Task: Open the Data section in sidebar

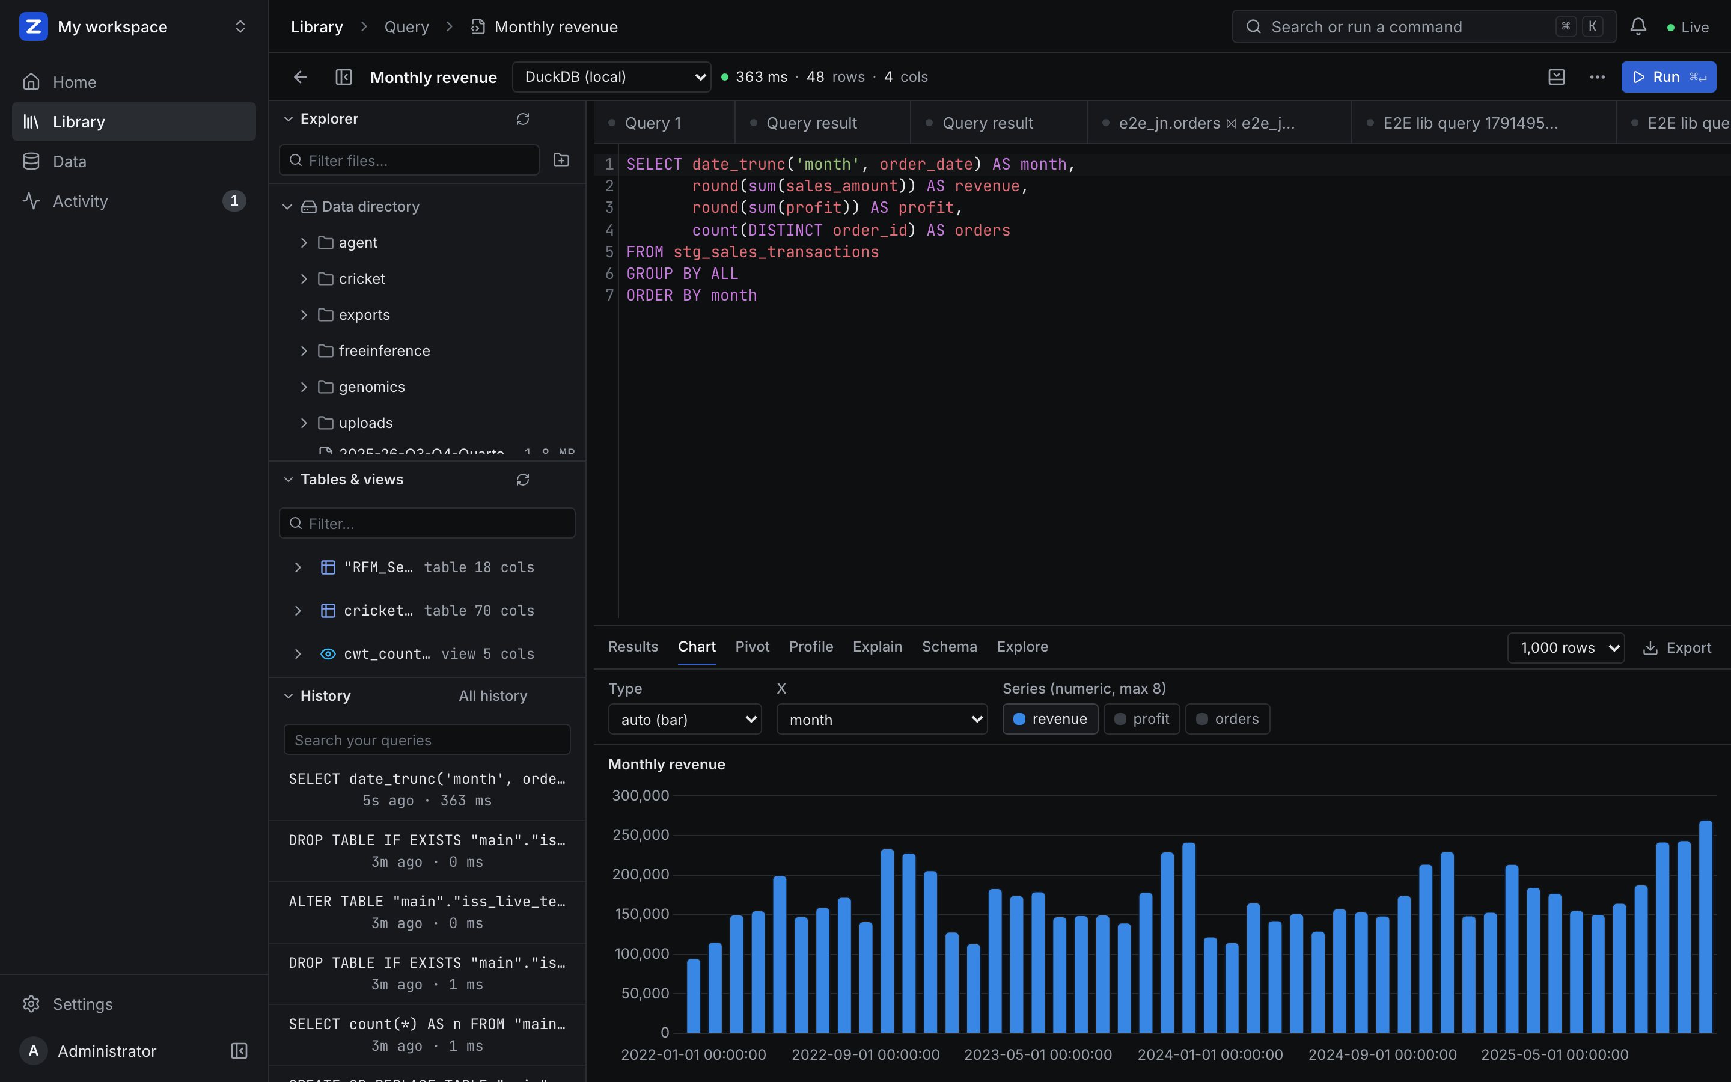Action: pos(134,161)
